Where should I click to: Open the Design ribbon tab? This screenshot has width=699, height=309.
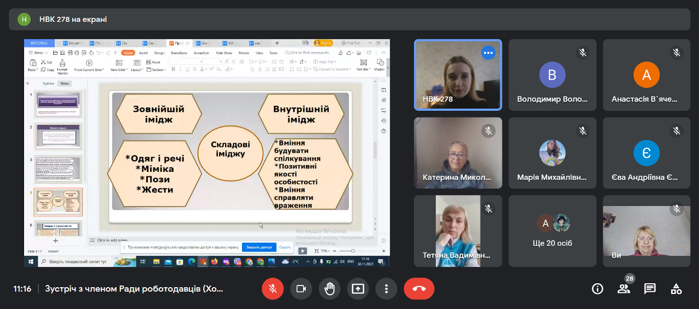(x=160, y=53)
